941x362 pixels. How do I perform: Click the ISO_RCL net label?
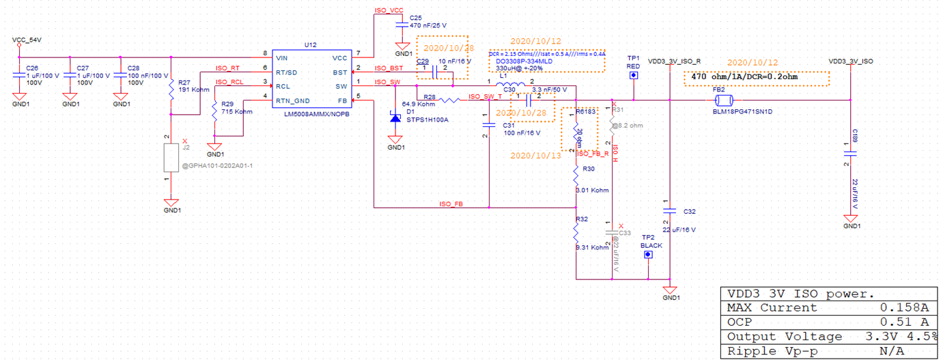(229, 82)
